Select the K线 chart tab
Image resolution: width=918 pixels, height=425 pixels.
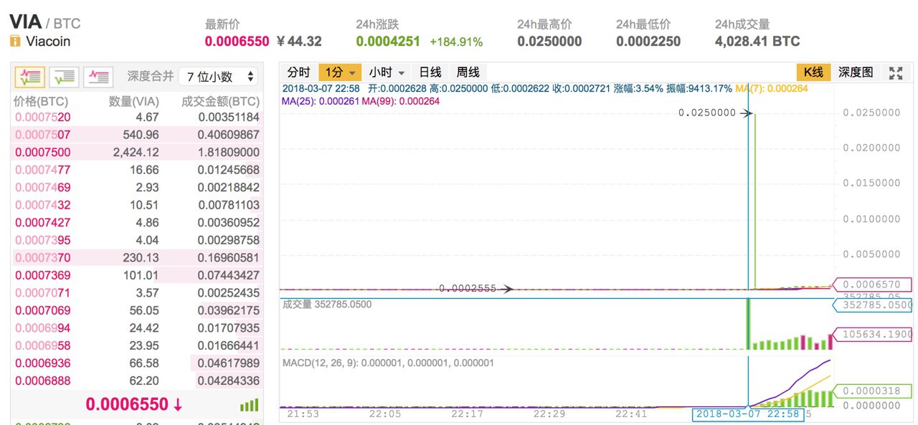(x=813, y=72)
